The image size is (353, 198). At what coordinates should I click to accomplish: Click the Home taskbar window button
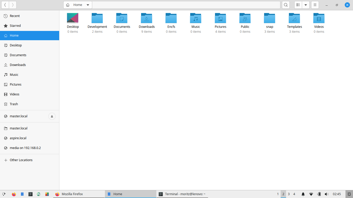pyautogui.click(x=131, y=194)
